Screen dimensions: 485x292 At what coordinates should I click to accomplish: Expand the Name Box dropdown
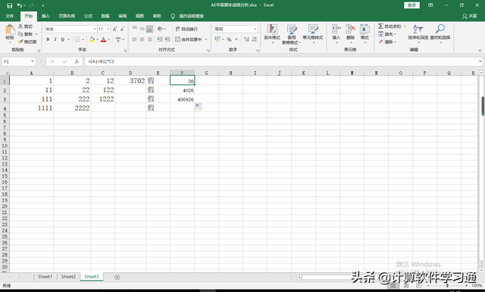click(x=33, y=61)
